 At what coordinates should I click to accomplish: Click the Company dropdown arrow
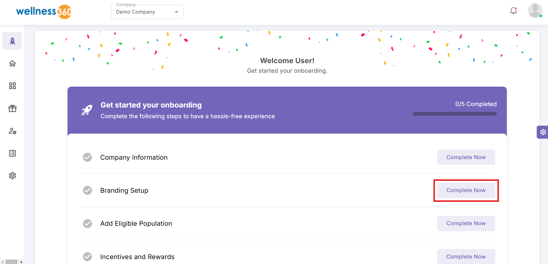pos(176,12)
